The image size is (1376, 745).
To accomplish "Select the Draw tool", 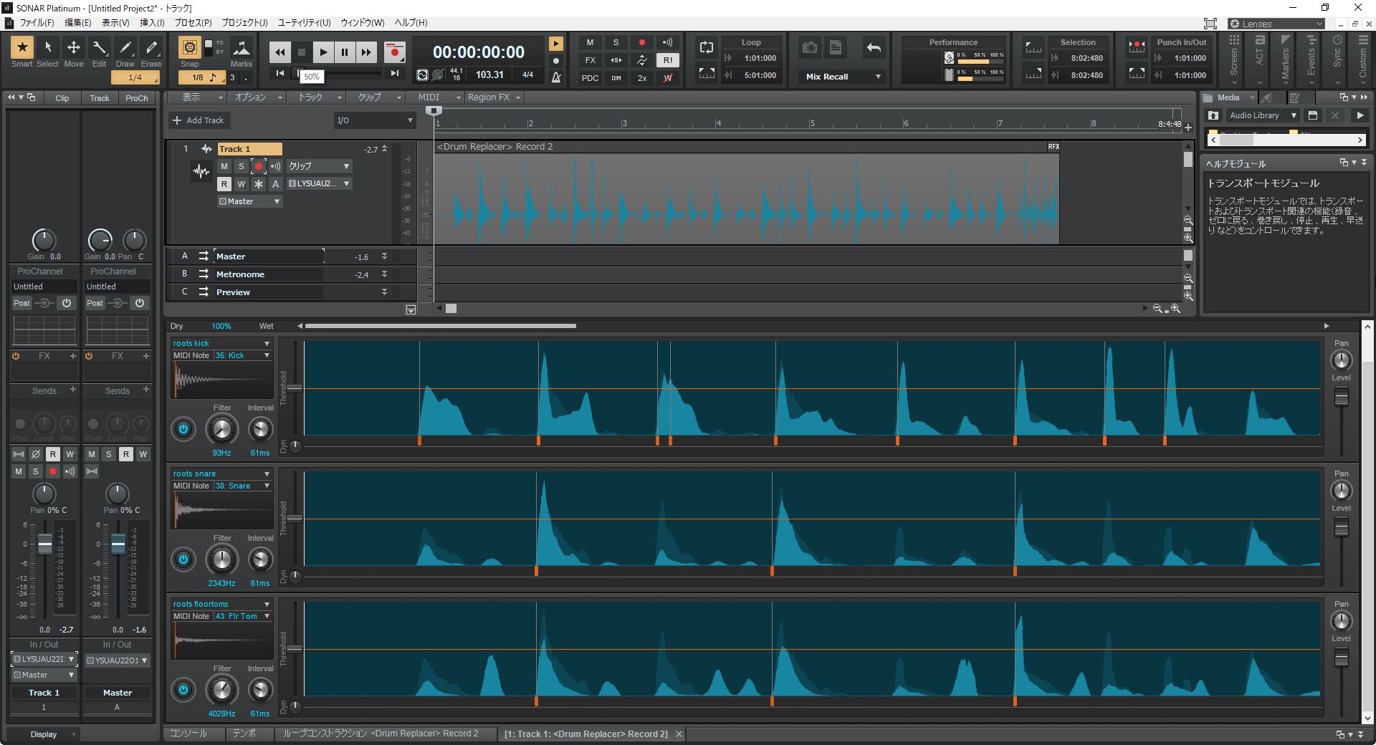I will [x=125, y=48].
